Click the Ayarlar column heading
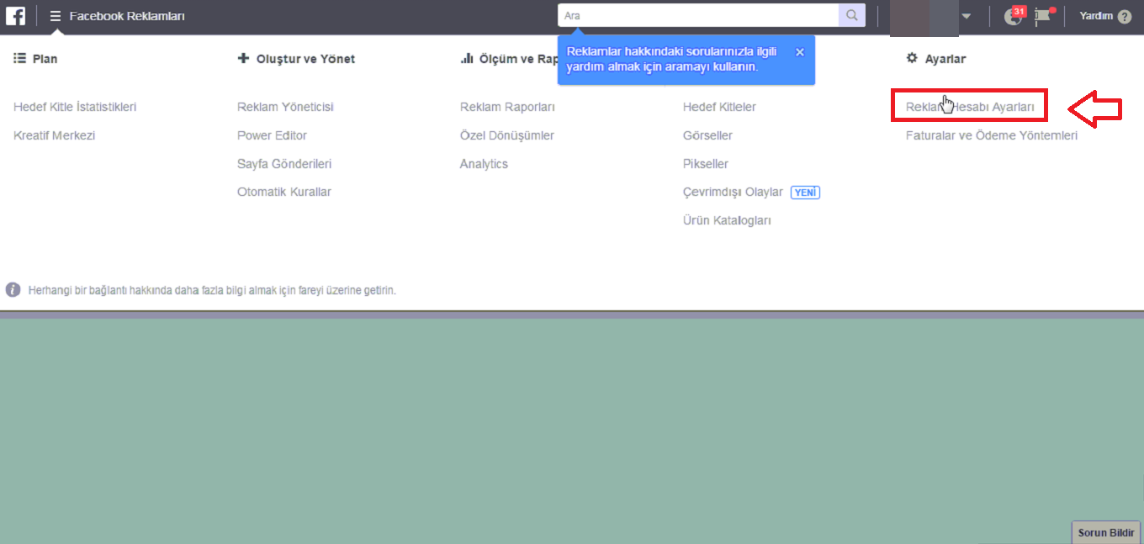1144x544 pixels. click(945, 59)
